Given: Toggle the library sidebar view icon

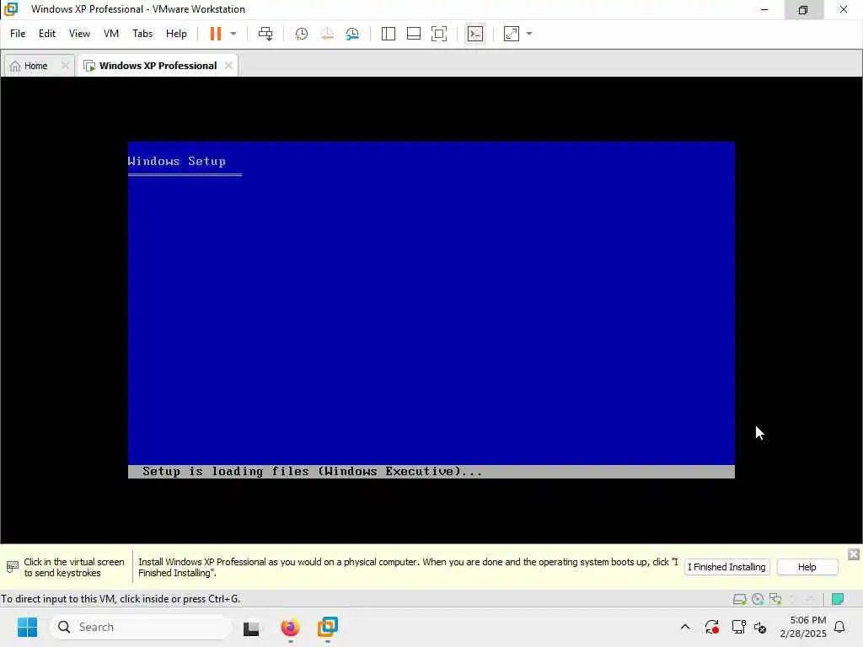Looking at the screenshot, I should [x=388, y=34].
